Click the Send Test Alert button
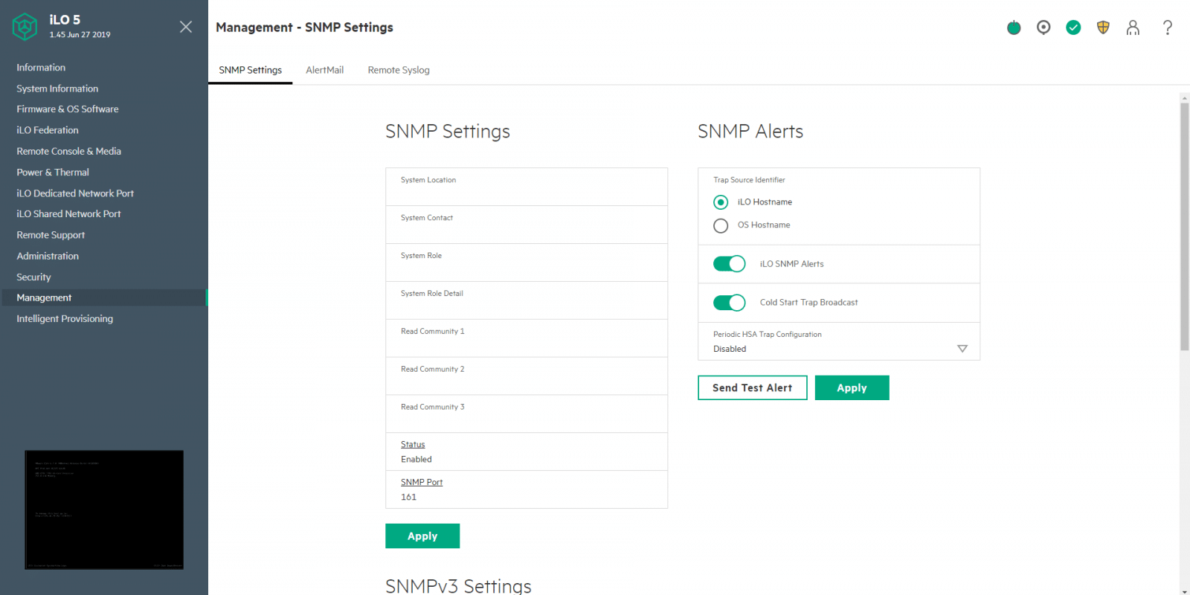 [x=753, y=387]
